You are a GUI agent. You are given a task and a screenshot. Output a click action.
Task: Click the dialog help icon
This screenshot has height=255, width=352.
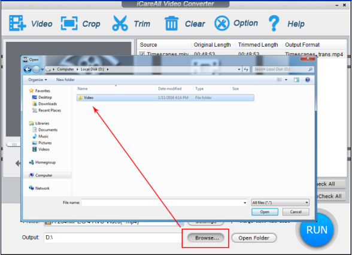(308, 80)
